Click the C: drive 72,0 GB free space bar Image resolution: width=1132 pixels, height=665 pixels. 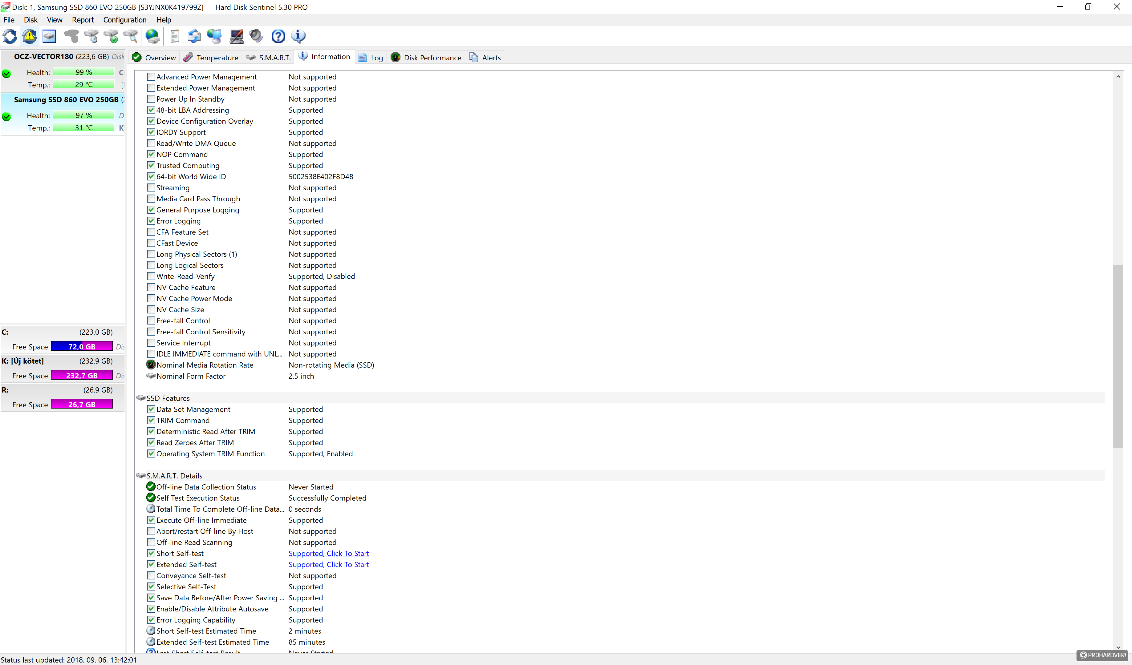coord(82,347)
